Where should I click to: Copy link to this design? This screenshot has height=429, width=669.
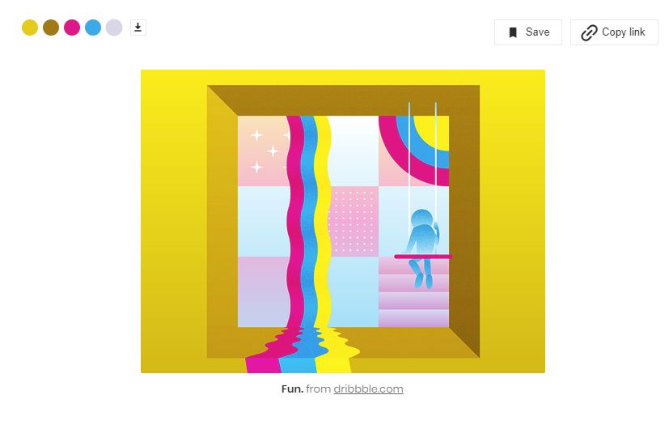614,32
